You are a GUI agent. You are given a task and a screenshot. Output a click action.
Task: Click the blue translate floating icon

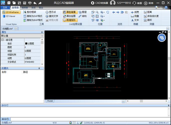click(x=161, y=37)
